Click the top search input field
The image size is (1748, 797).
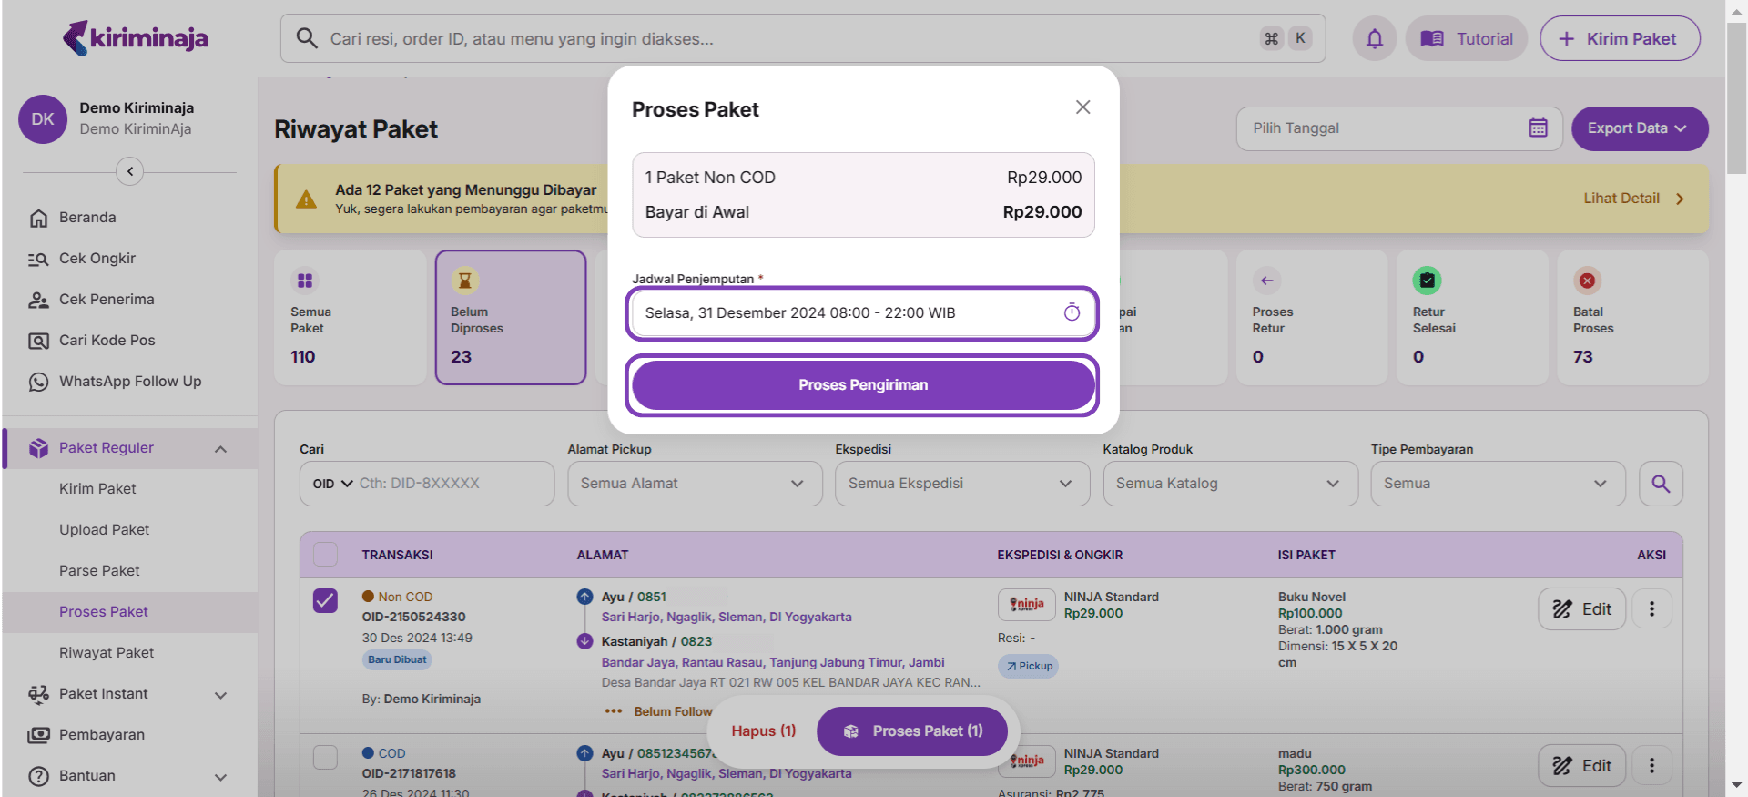click(783, 39)
